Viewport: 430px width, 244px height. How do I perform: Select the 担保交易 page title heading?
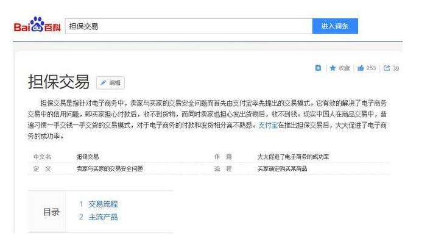coord(59,82)
